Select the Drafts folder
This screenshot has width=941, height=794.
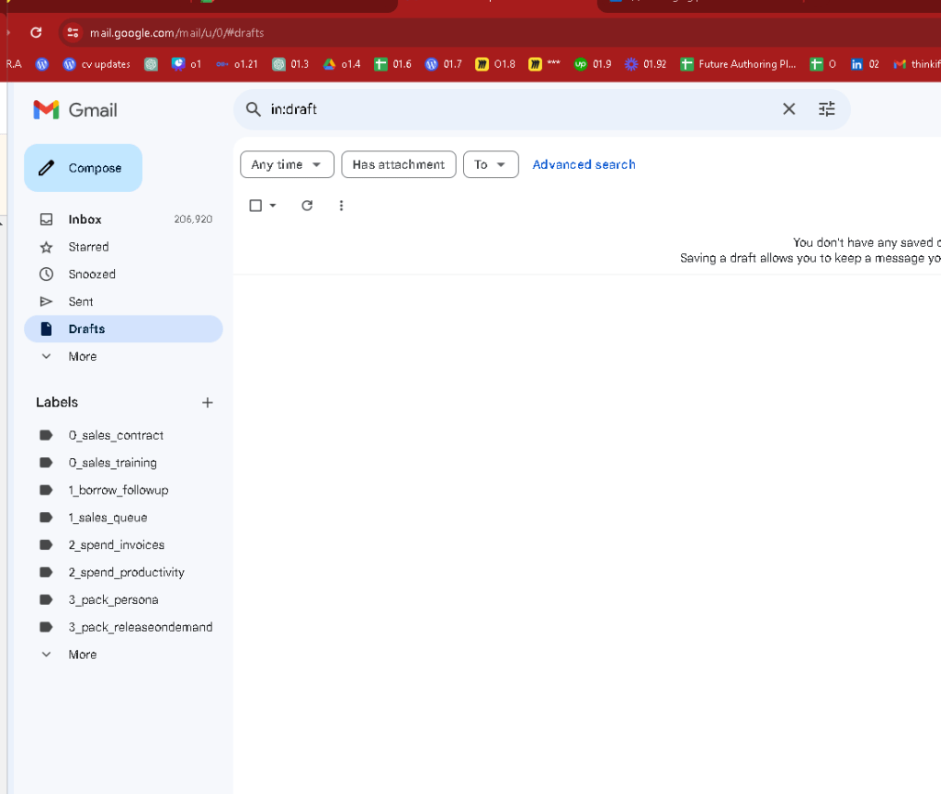[123, 329]
